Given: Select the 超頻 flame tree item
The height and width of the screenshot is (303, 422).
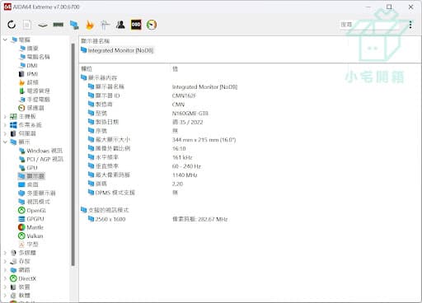Looking at the screenshot, I should pyautogui.click(x=29, y=82).
